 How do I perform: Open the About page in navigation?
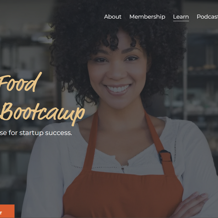(113, 17)
